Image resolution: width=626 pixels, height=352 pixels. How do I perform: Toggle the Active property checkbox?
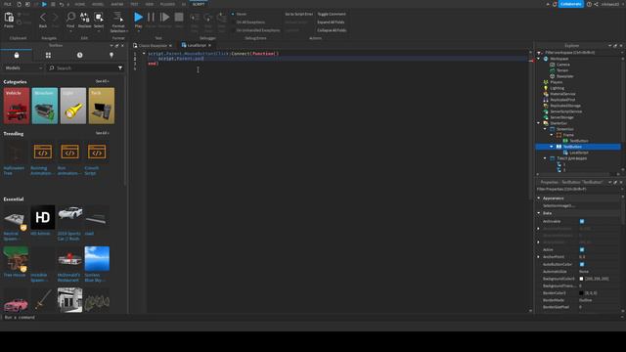click(x=582, y=250)
